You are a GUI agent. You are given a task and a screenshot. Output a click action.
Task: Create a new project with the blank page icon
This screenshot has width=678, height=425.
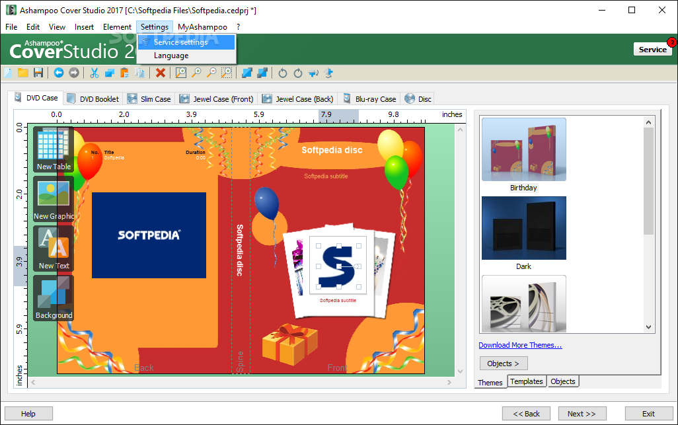point(8,73)
